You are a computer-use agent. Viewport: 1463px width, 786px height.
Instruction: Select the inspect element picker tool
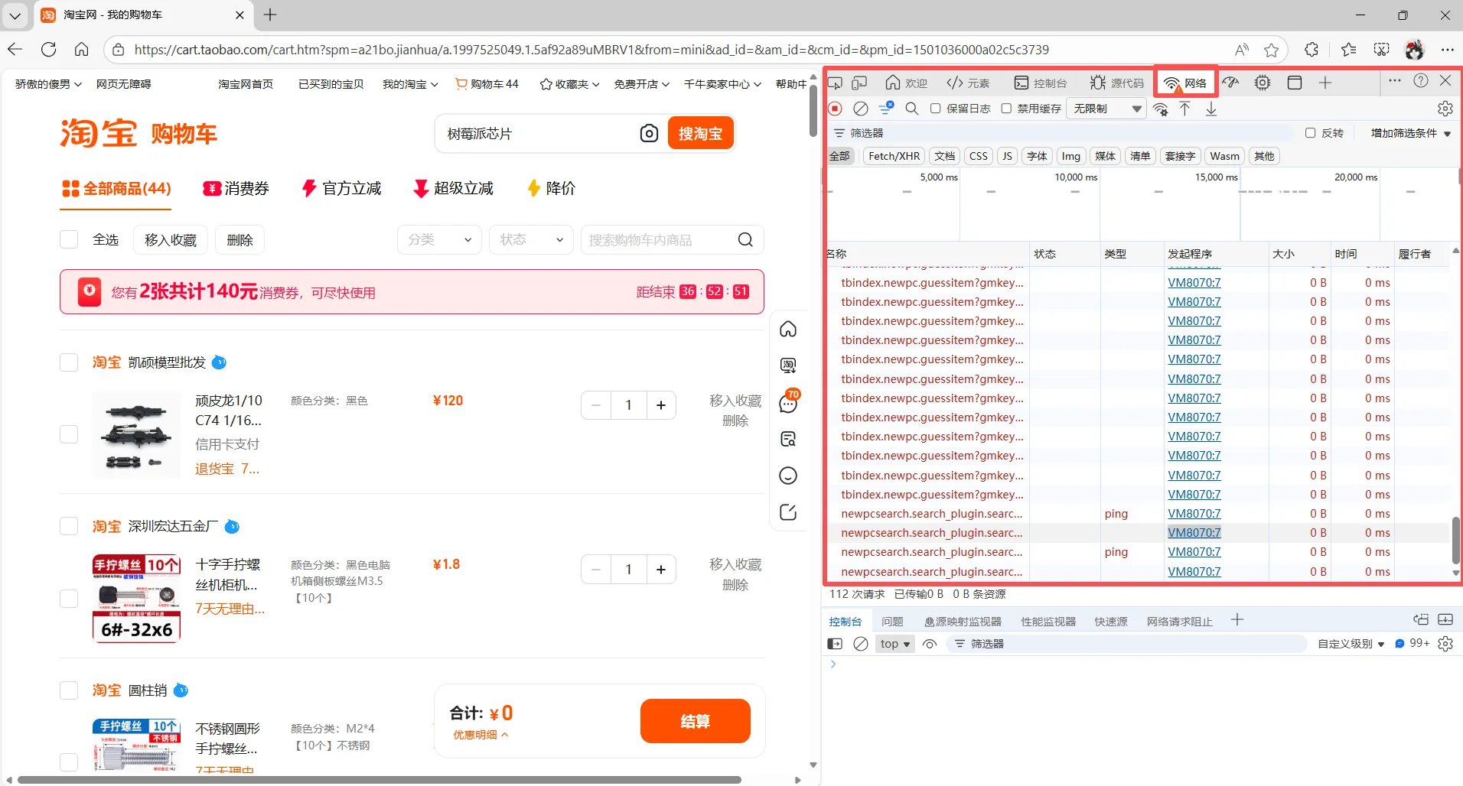point(836,83)
